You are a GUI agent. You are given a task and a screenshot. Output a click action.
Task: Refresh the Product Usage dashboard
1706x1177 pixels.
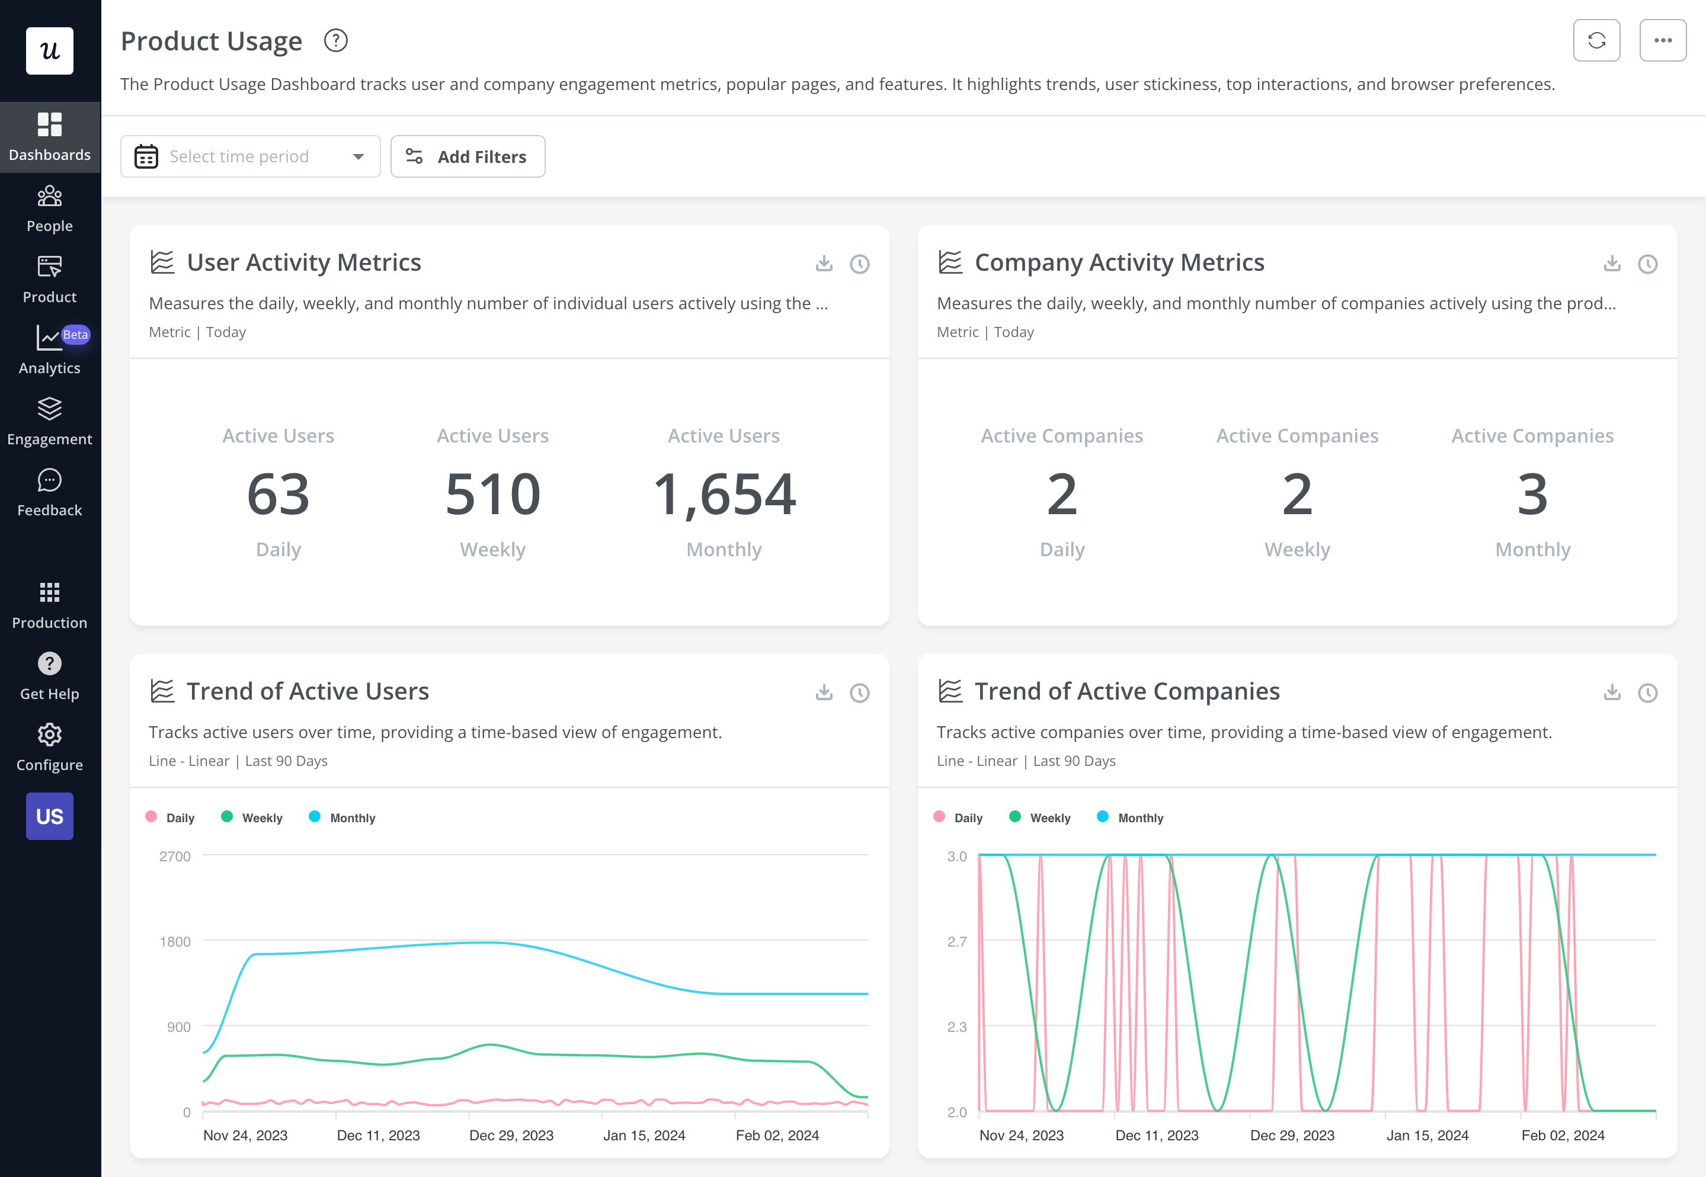click(1597, 40)
